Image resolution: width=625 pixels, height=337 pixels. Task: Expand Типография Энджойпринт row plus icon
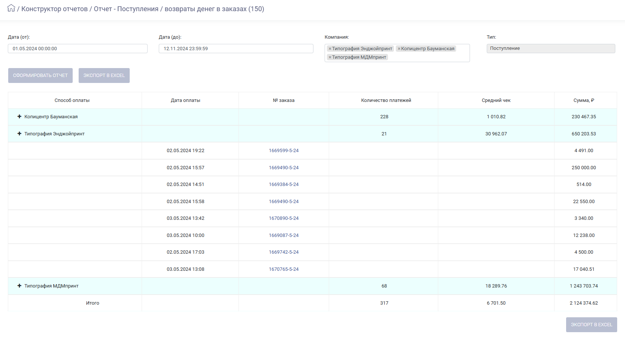(x=19, y=134)
